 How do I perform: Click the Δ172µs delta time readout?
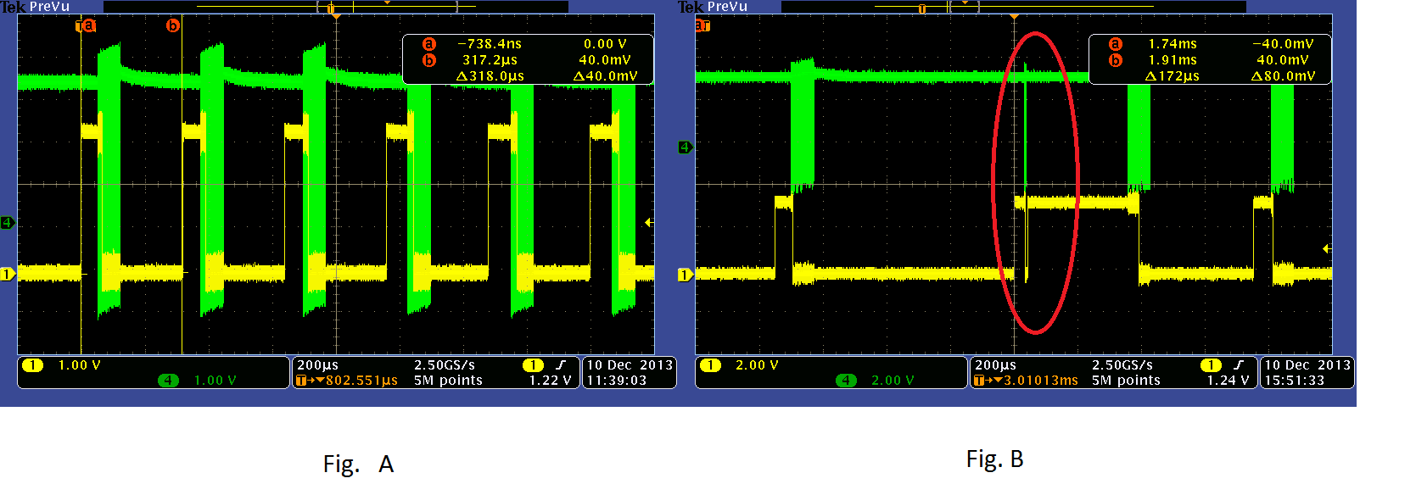(1172, 76)
